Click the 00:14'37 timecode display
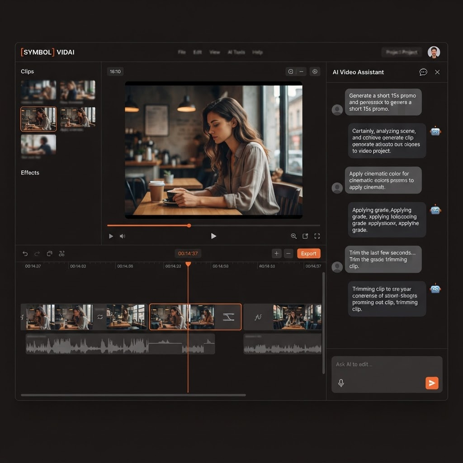This screenshot has width=463, height=463. pyautogui.click(x=188, y=253)
